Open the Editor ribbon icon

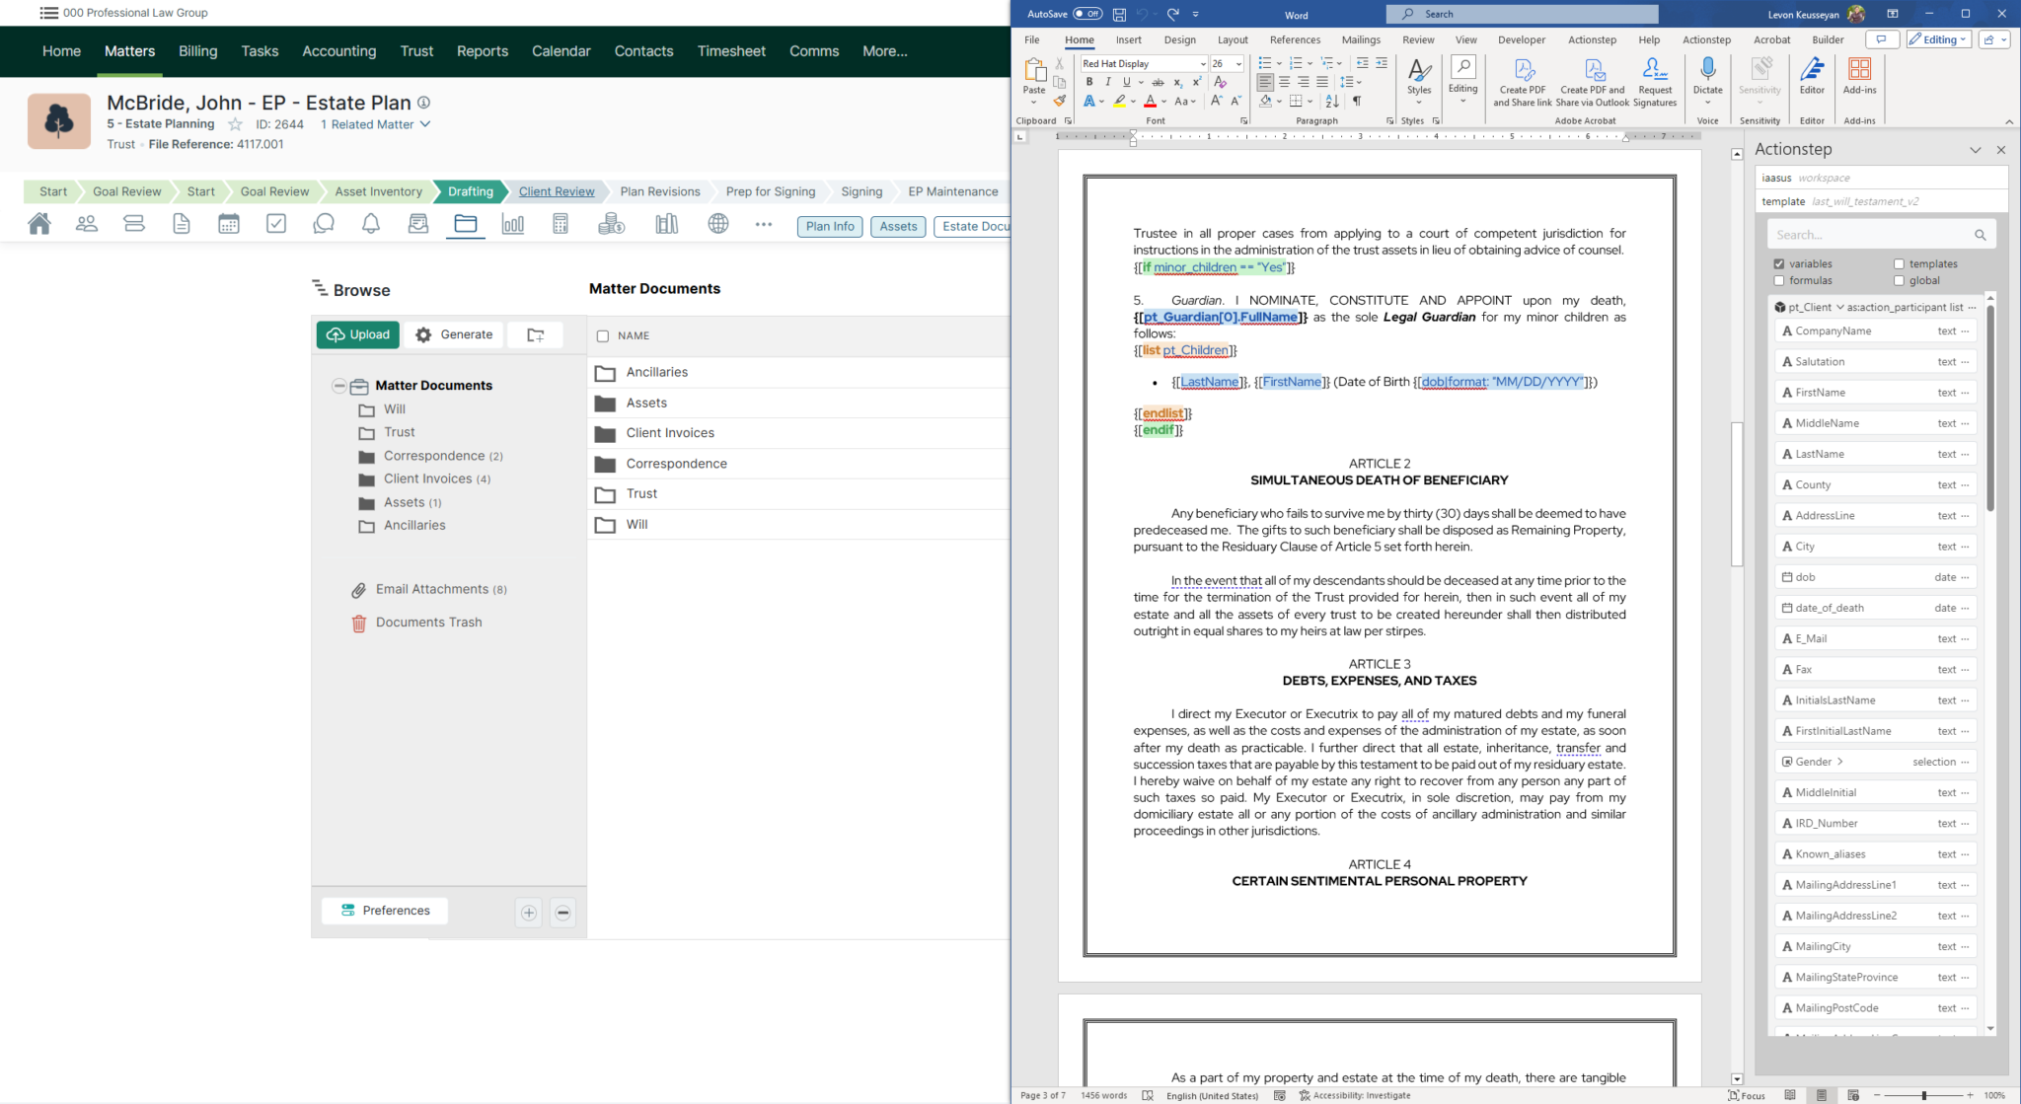pyautogui.click(x=1812, y=71)
